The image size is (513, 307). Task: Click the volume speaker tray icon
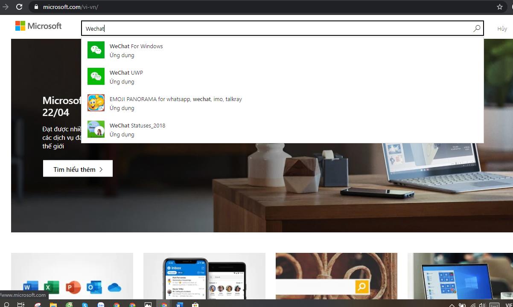[x=482, y=305]
